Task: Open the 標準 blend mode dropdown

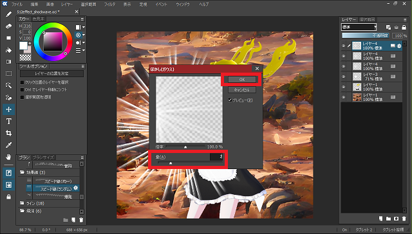Action: coord(359,27)
